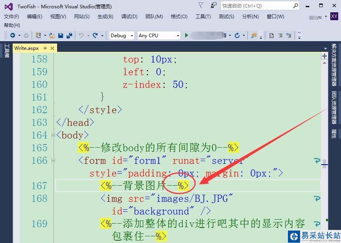Open the 分析(N) menu
The image size is (341, 243).
coord(251,17)
